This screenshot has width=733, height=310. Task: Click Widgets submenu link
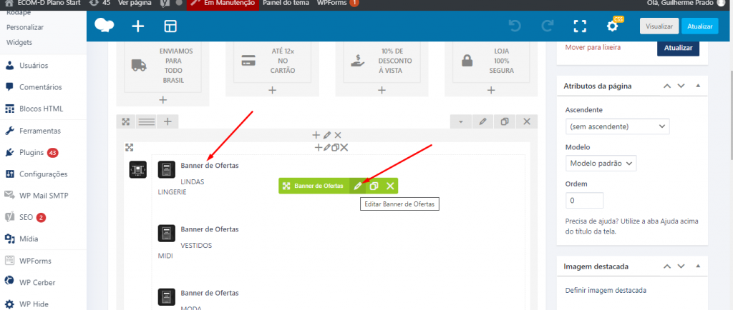pyautogui.click(x=19, y=42)
